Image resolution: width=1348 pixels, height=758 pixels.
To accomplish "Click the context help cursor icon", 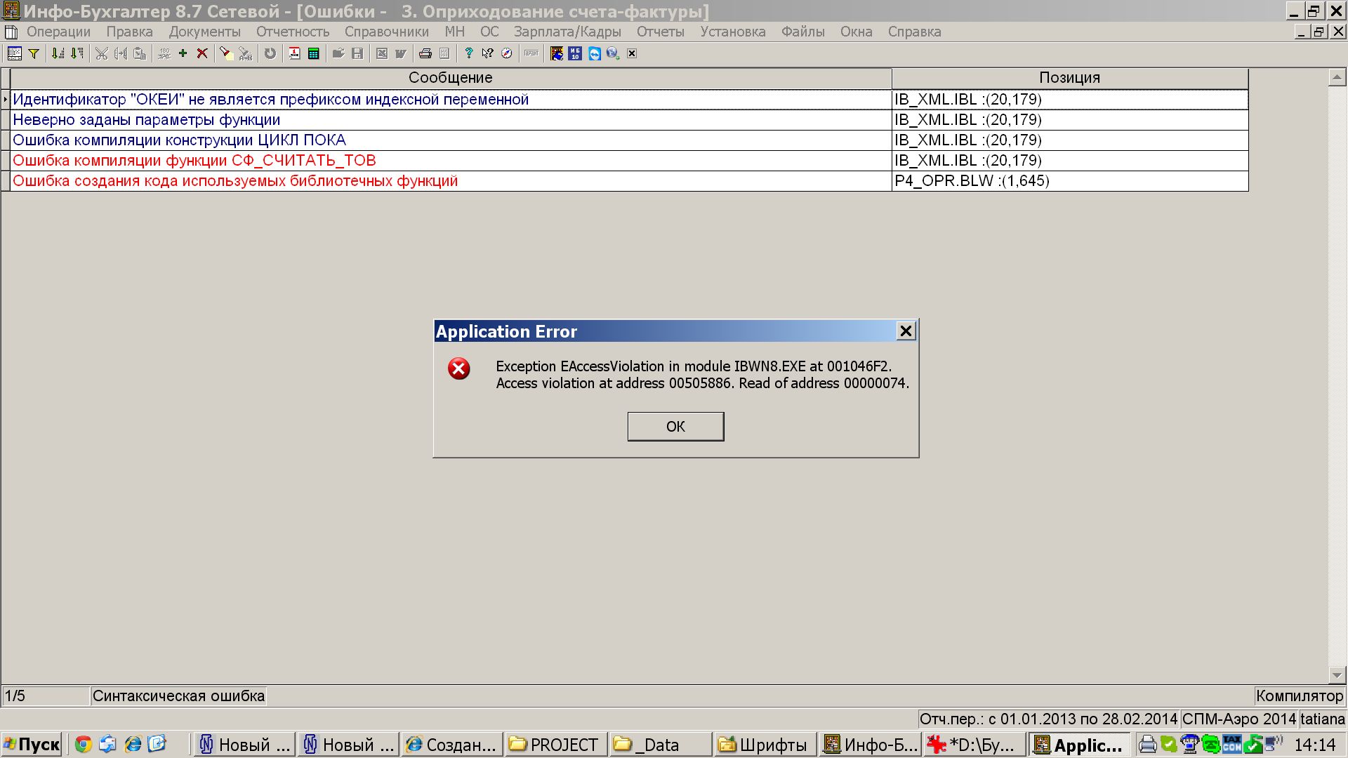I will pyautogui.click(x=488, y=53).
